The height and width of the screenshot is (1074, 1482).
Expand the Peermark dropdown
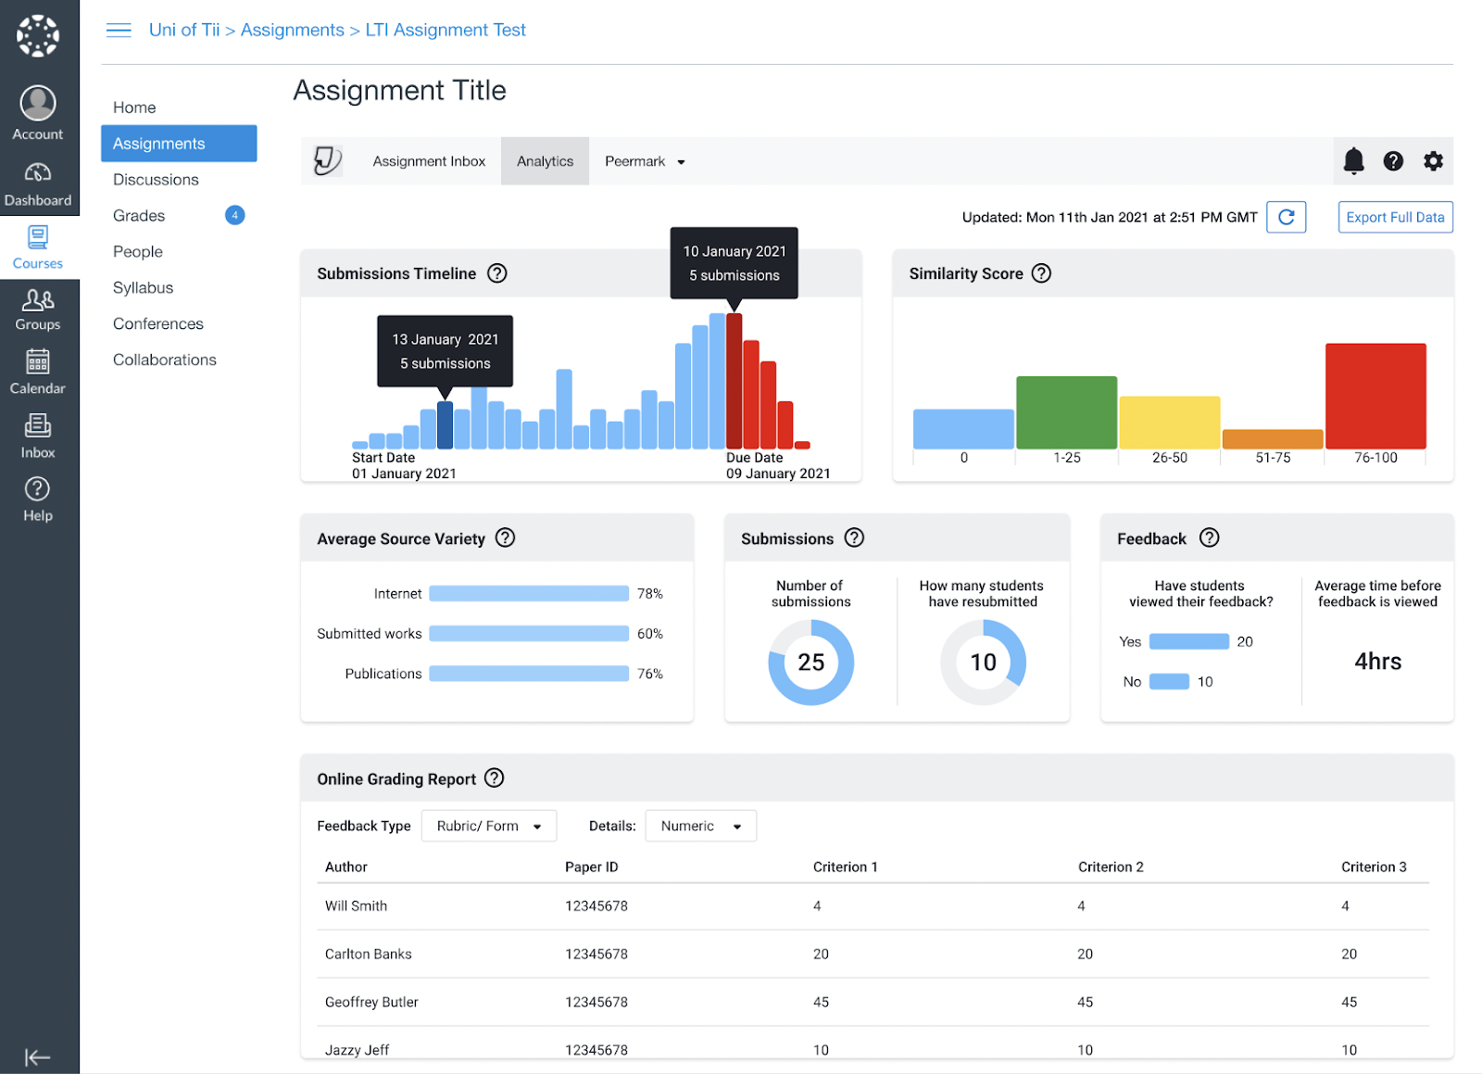point(645,161)
